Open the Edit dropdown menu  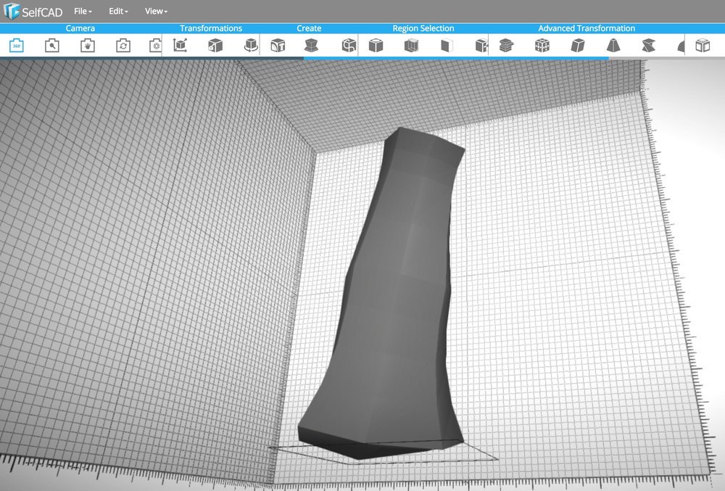(117, 11)
